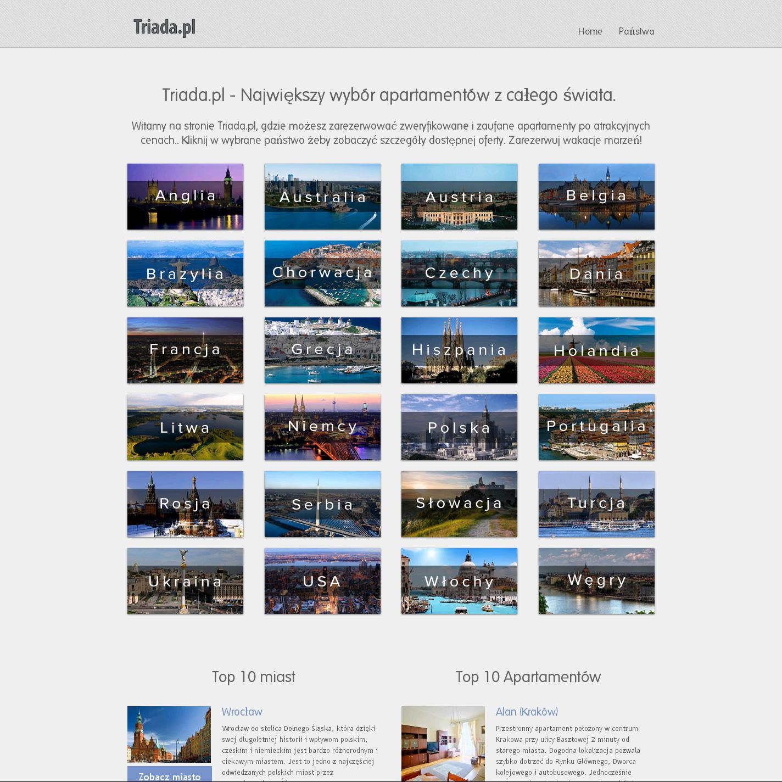Open the Turcja country tile

pyautogui.click(x=596, y=504)
